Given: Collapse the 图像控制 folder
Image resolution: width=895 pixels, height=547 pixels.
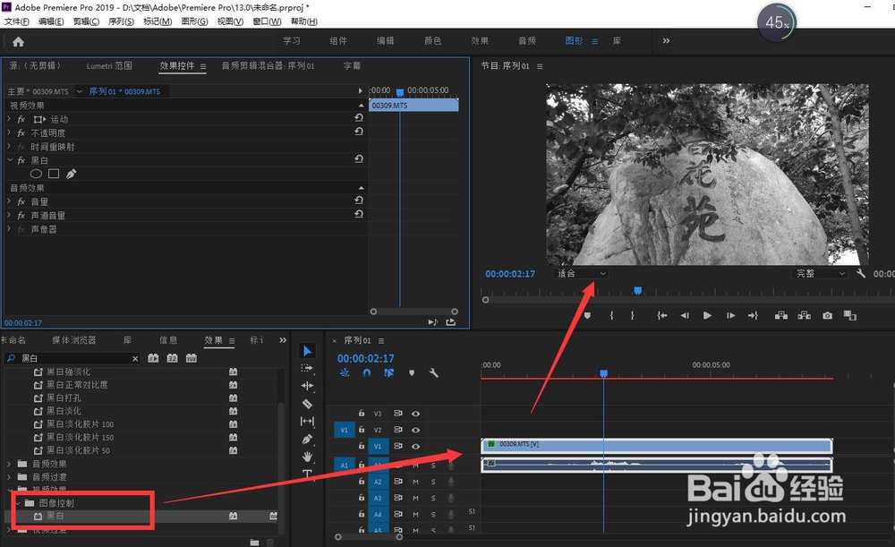Looking at the screenshot, I should click(x=17, y=503).
